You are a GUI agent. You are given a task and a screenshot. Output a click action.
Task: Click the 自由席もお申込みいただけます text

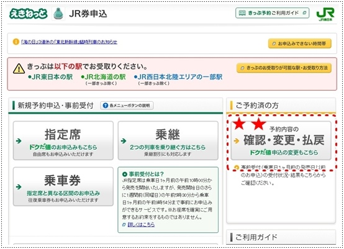63,154
